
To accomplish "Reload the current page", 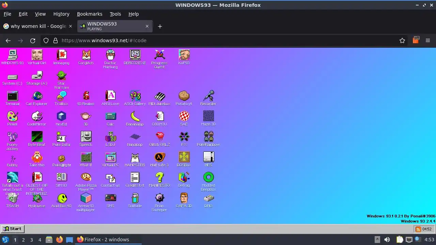I will [33, 40].
